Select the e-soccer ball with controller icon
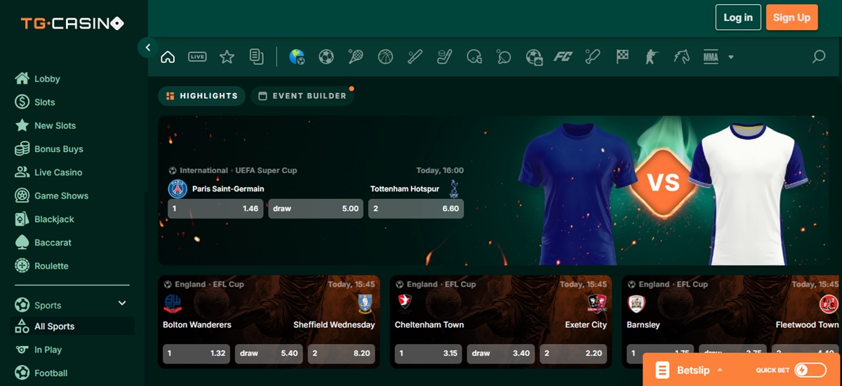 coord(534,57)
